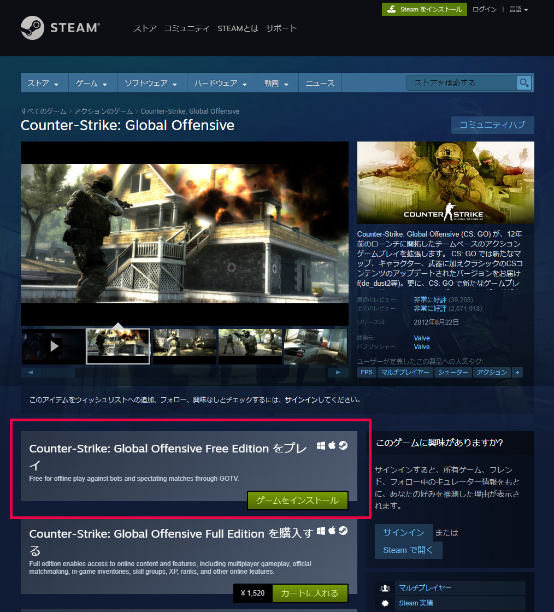Click the FPS tag
Screen dimensions: 554x612
367,372
